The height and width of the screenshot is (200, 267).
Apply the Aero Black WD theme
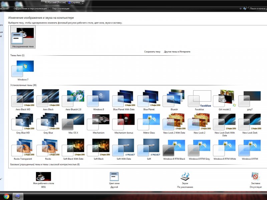[x=23, y=100]
